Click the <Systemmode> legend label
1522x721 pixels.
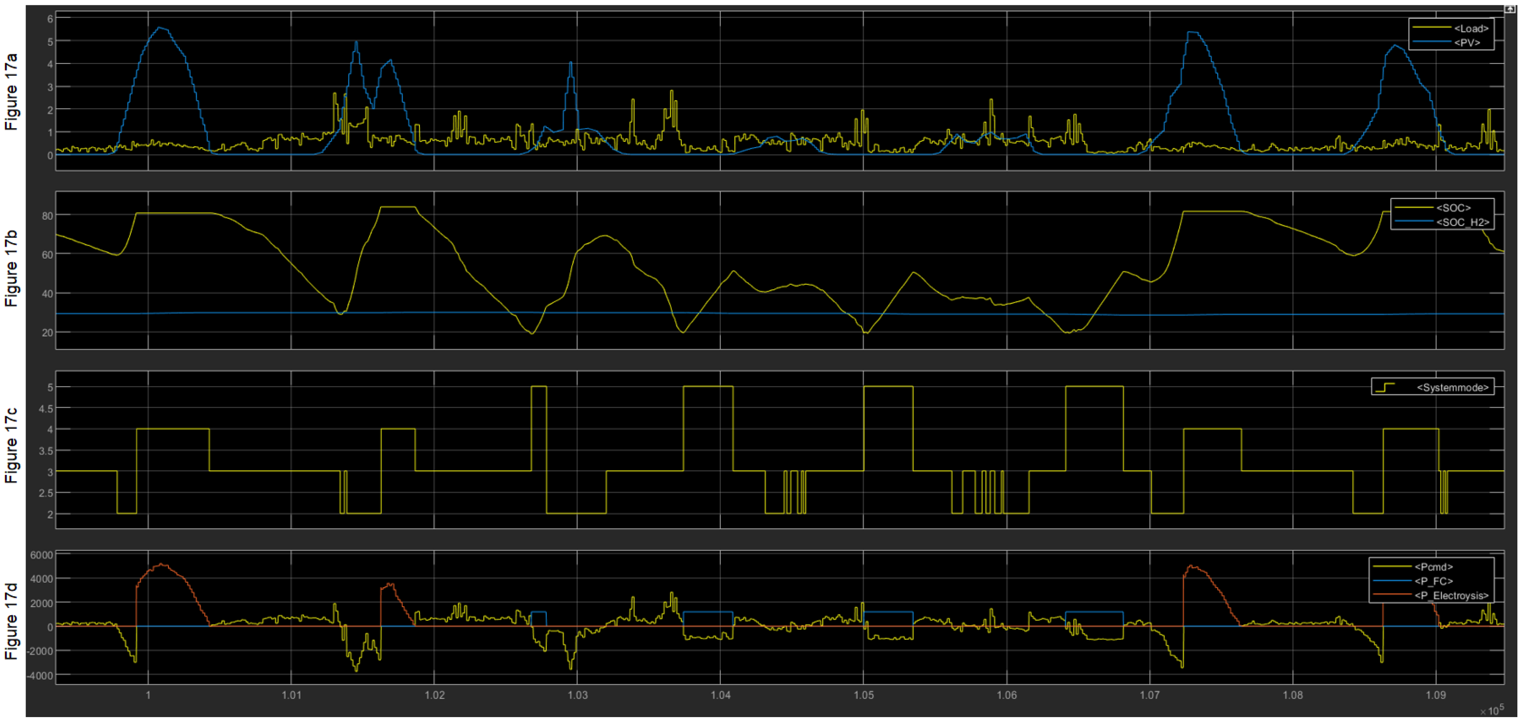point(1452,387)
